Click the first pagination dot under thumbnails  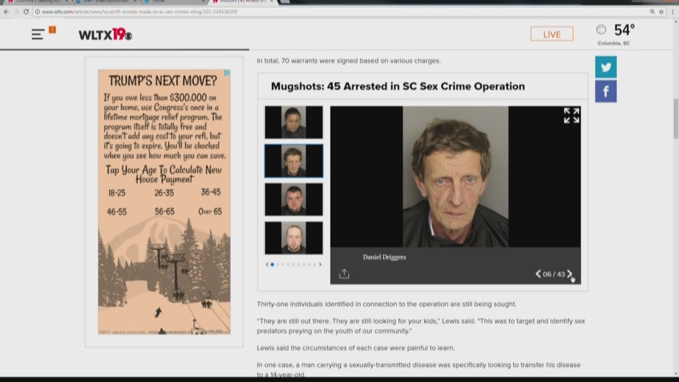click(272, 265)
